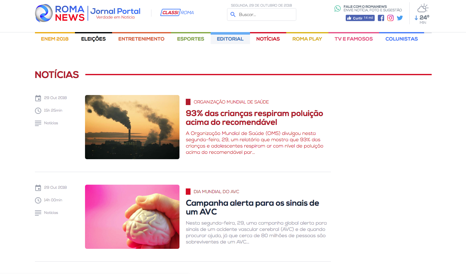Click clock icon next to 15h 25min
466x274 pixels.
click(38, 111)
